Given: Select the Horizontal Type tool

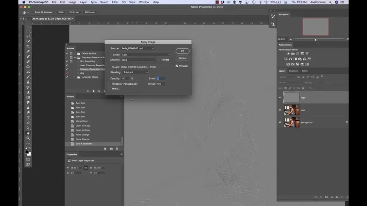Looking at the screenshot, I should 28,118.
